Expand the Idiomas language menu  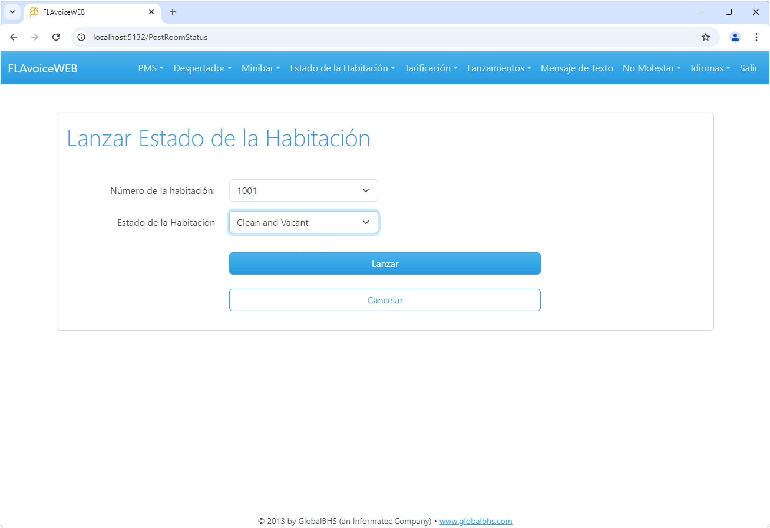(710, 68)
